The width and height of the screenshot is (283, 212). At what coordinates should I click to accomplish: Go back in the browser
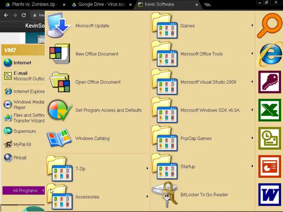coord(6,15)
